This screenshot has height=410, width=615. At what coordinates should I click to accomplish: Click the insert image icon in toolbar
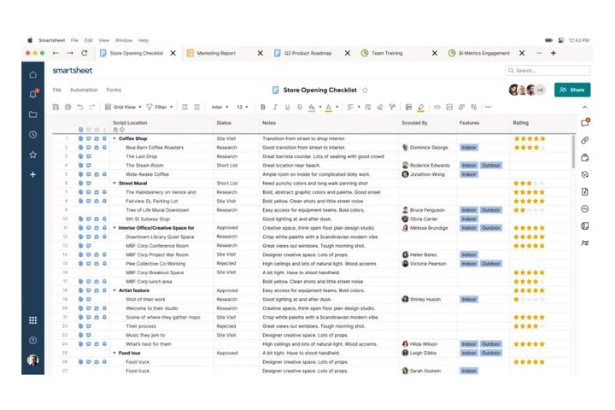coord(449,107)
